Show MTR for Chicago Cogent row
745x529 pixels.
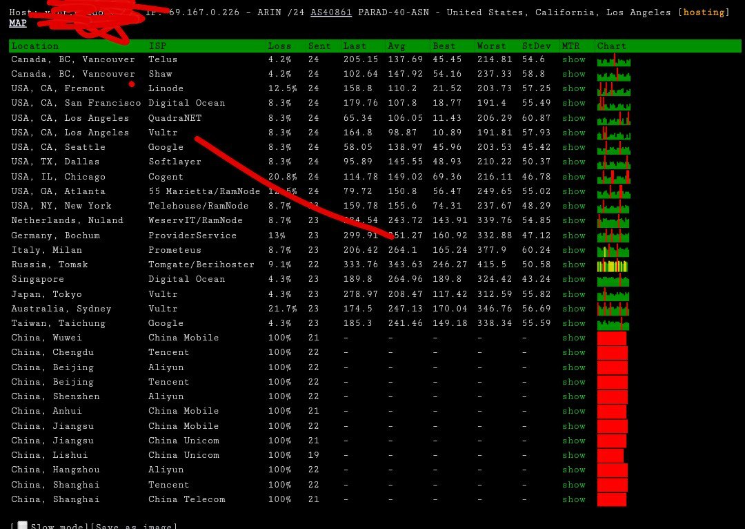coord(573,177)
